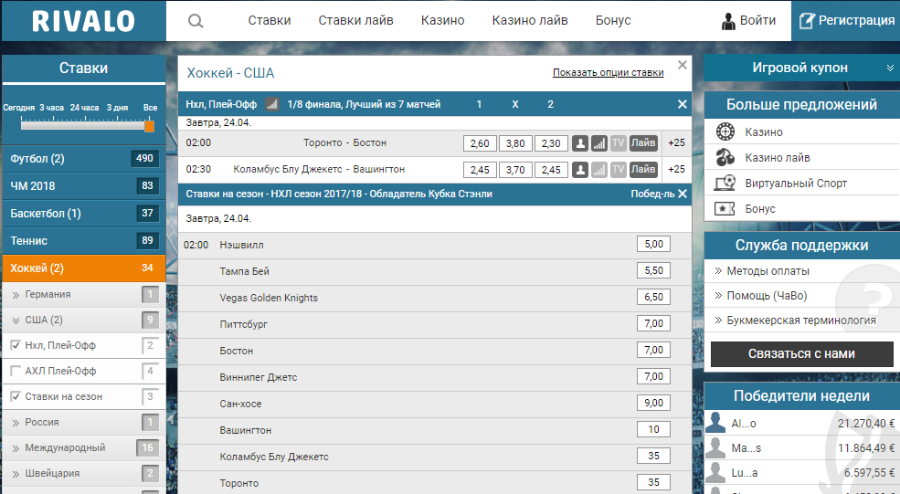The width and height of the screenshot is (900, 494).
Task: Expand the Игровой купон panel
Action: [890, 68]
